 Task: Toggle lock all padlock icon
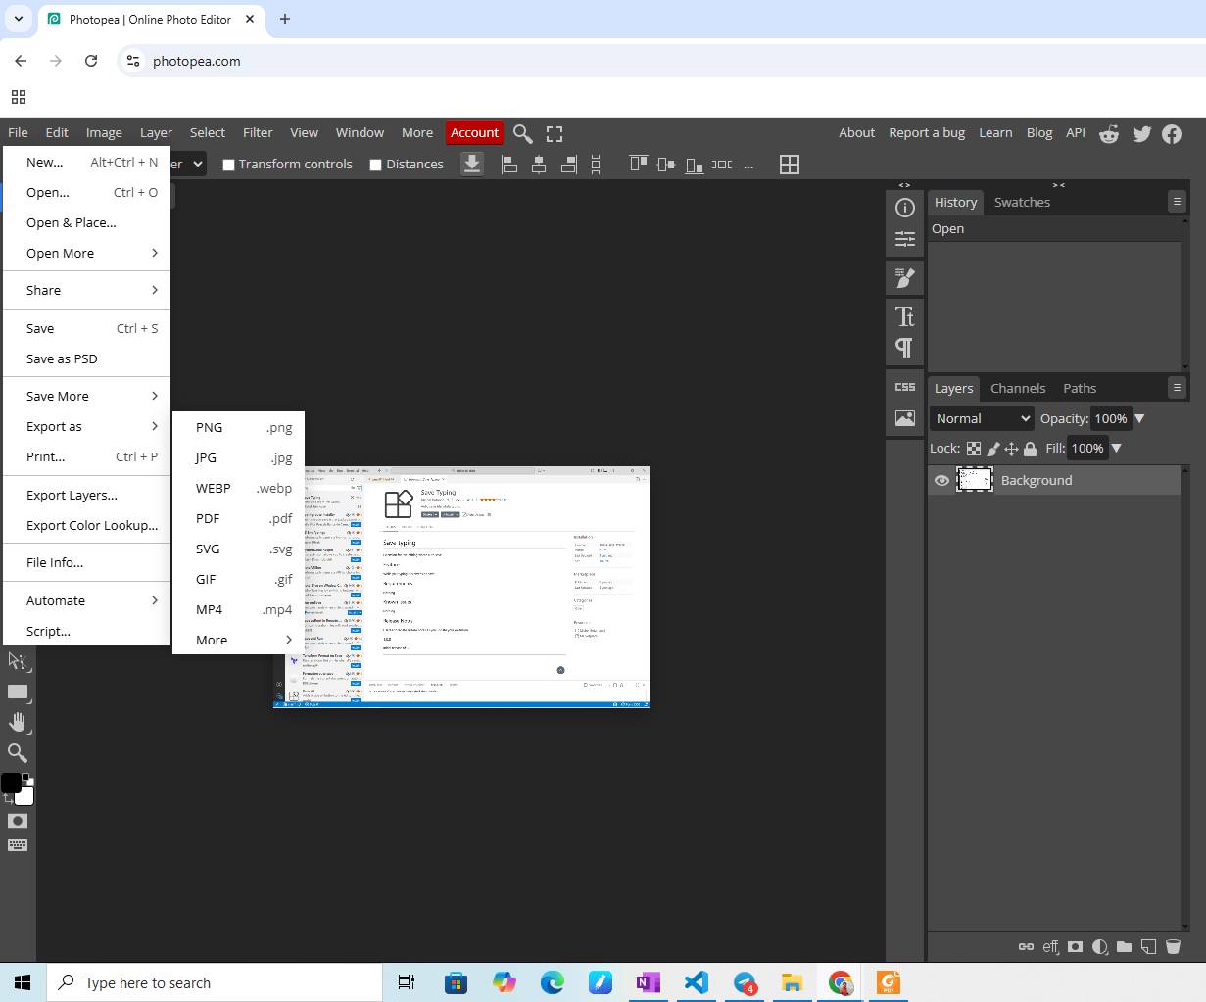pyautogui.click(x=1030, y=449)
